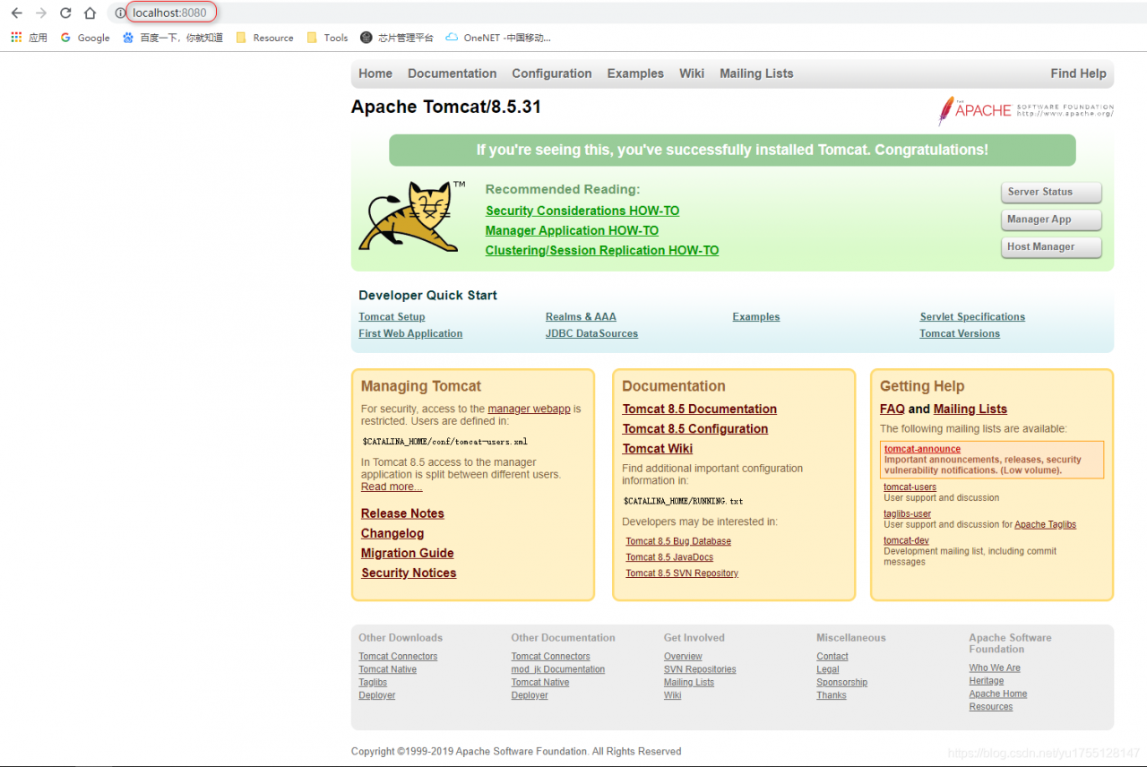Open the JDBC DataSources link
The width and height of the screenshot is (1147, 767).
(591, 333)
